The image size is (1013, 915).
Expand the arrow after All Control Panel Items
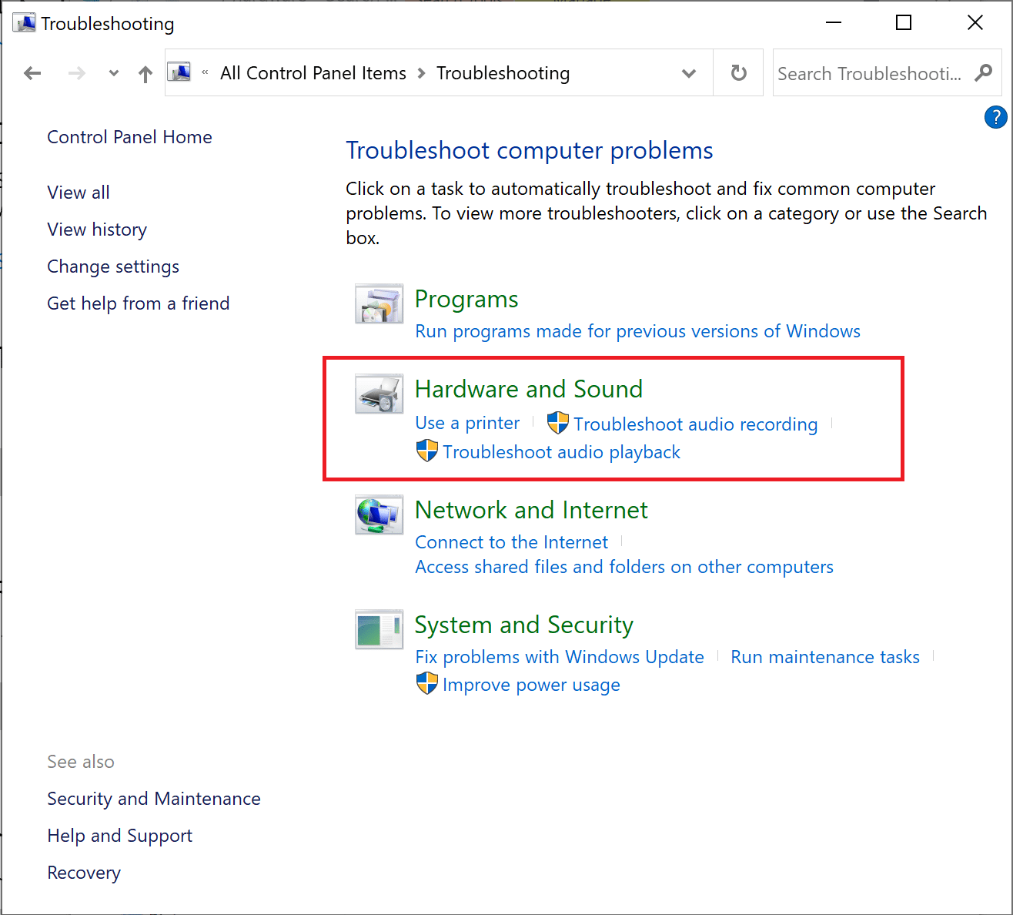[x=421, y=73]
